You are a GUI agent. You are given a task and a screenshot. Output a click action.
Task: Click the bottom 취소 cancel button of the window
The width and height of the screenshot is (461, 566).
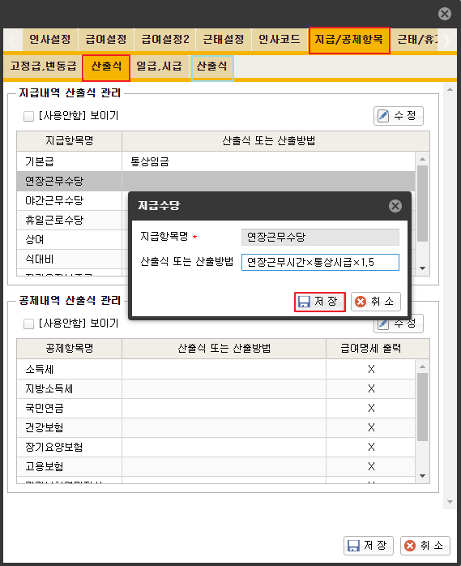point(425,545)
